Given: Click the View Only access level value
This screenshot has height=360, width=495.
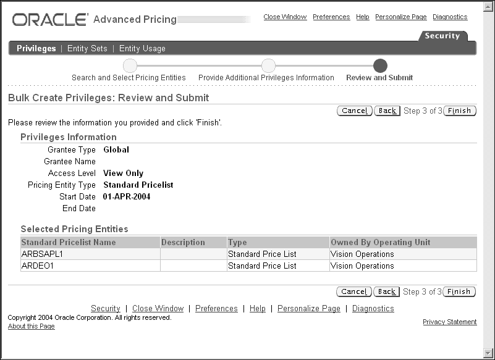Looking at the screenshot, I should pyautogui.click(x=123, y=174).
